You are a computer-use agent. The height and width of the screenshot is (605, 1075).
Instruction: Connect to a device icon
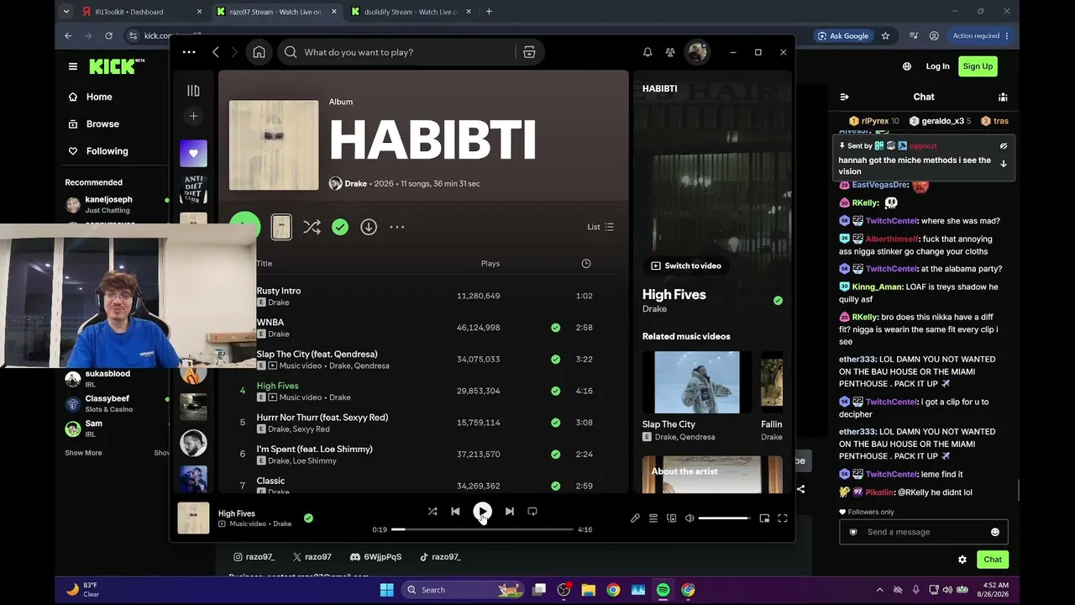672,518
